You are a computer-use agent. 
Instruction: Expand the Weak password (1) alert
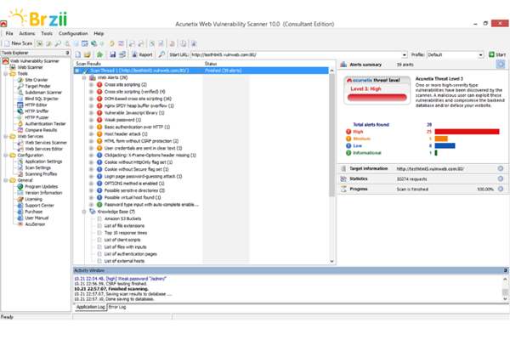pyautogui.click(x=92, y=120)
